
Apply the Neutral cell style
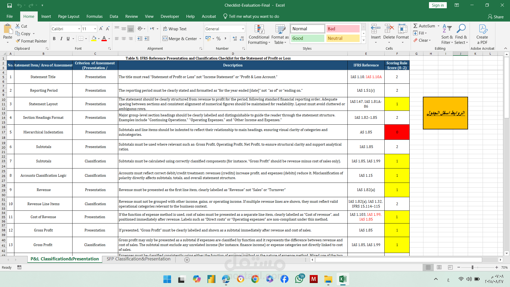(x=343, y=38)
